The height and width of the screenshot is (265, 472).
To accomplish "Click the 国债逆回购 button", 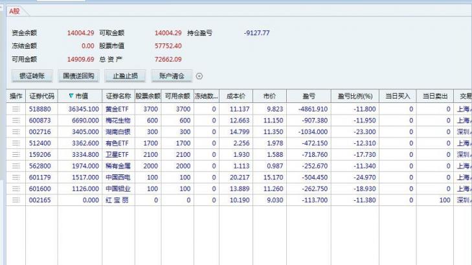I will pyautogui.click(x=78, y=76).
